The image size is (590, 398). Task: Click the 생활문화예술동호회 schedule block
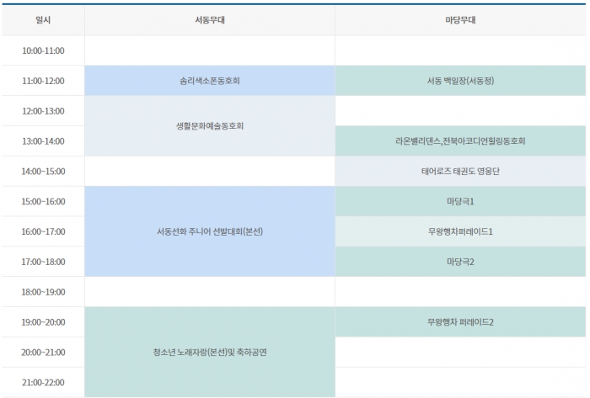point(209,126)
